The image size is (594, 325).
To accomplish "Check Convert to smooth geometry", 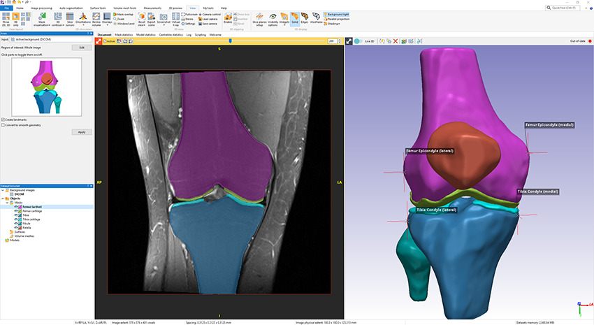I will coord(3,125).
